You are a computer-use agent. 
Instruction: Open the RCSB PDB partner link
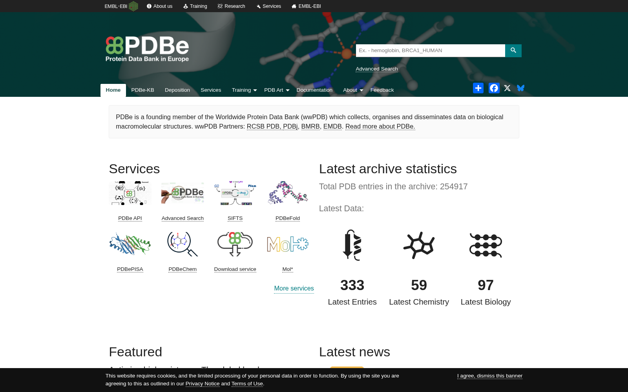[x=263, y=126]
